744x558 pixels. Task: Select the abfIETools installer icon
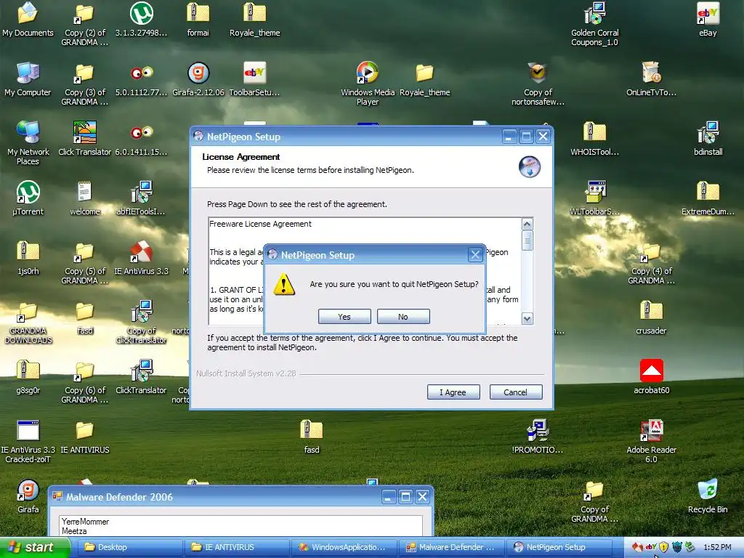(142, 199)
